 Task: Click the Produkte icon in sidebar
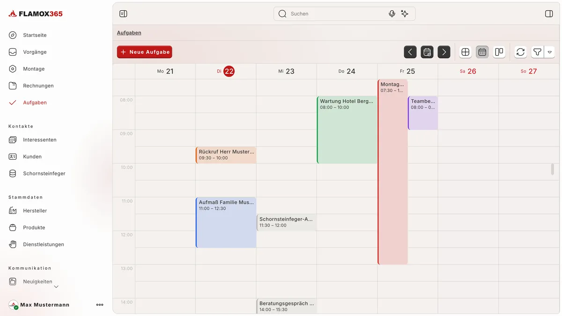13,228
